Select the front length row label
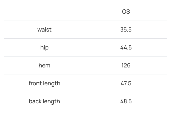Screen dimensions: 171x114 click(44, 83)
